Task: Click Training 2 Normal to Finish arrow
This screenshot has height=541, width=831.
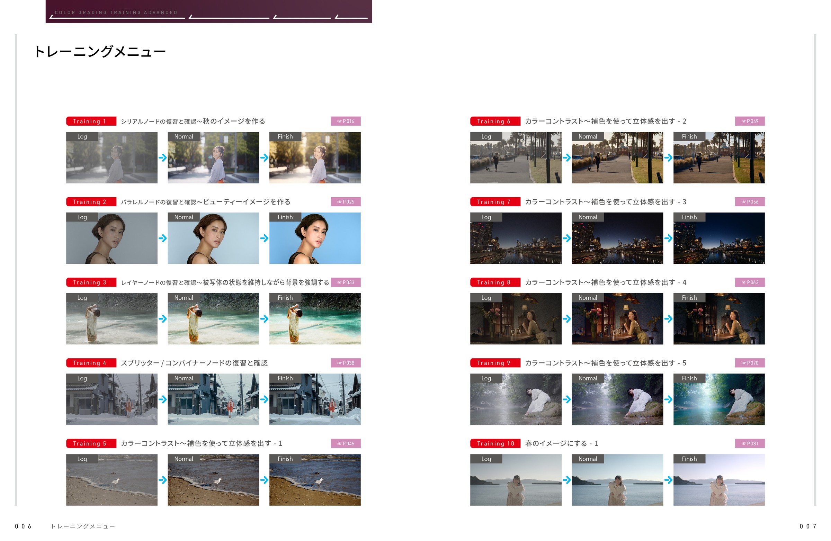Action: point(264,238)
